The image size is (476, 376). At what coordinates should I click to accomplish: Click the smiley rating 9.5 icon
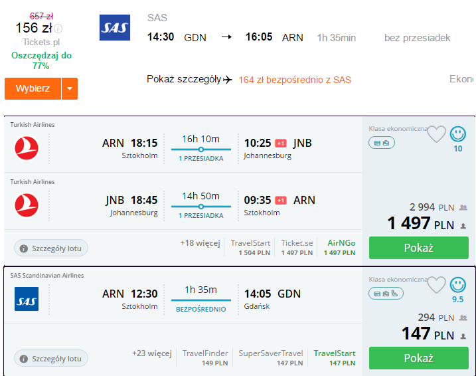pyautogui.click(x=458, y=284)
